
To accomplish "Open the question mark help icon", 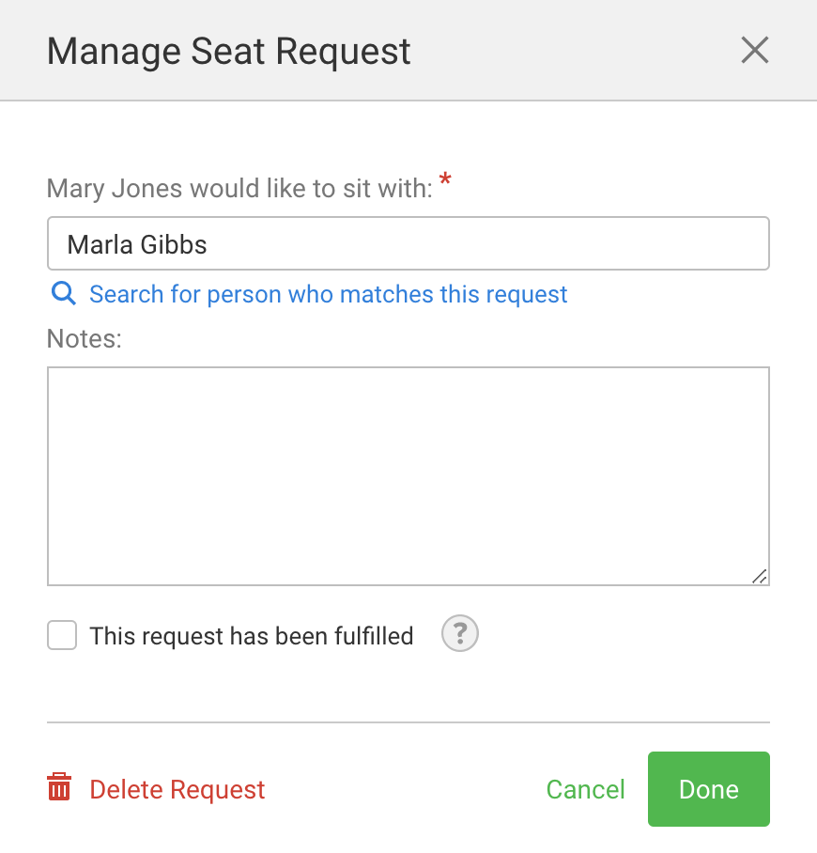I will click(x=460, y=634).
